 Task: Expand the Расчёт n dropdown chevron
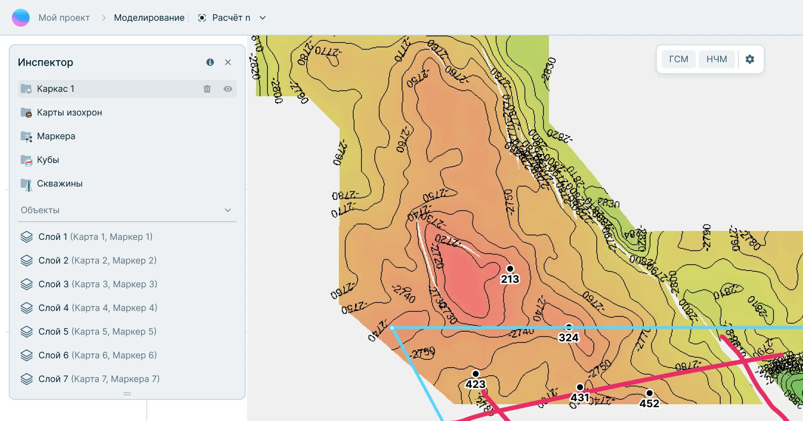tap(263, 18)
